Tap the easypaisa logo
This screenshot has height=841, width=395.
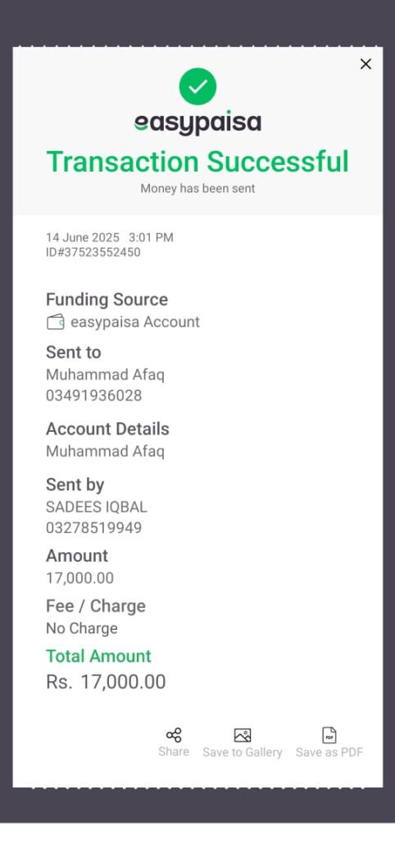point(197,124)
